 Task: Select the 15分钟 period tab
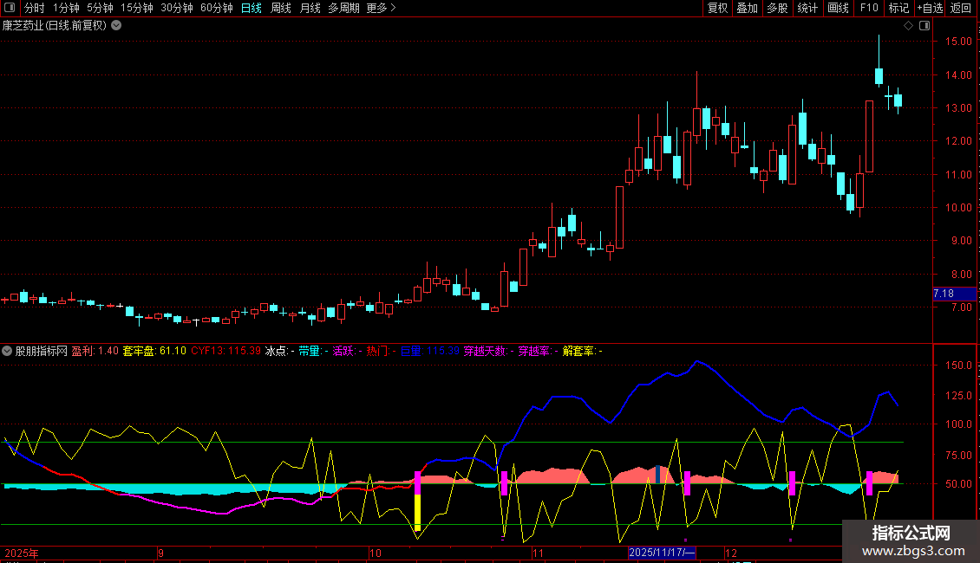coord(137,8)
